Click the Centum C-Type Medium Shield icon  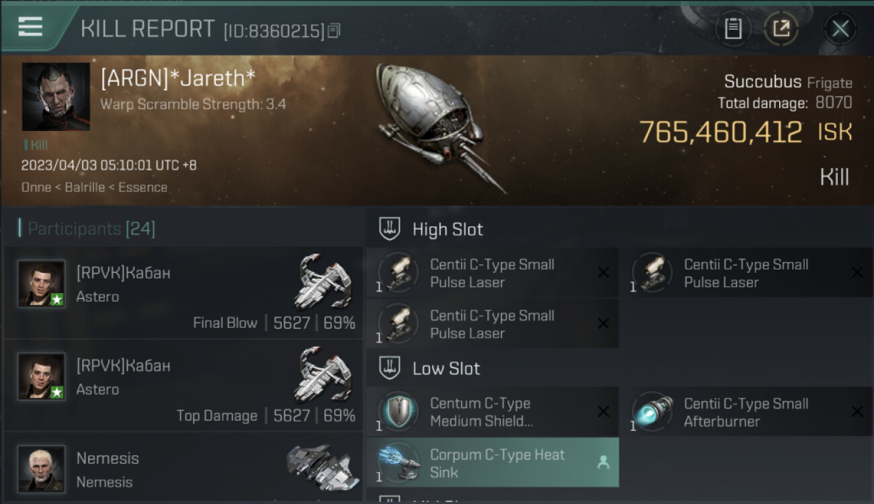(x=399, y=412)
